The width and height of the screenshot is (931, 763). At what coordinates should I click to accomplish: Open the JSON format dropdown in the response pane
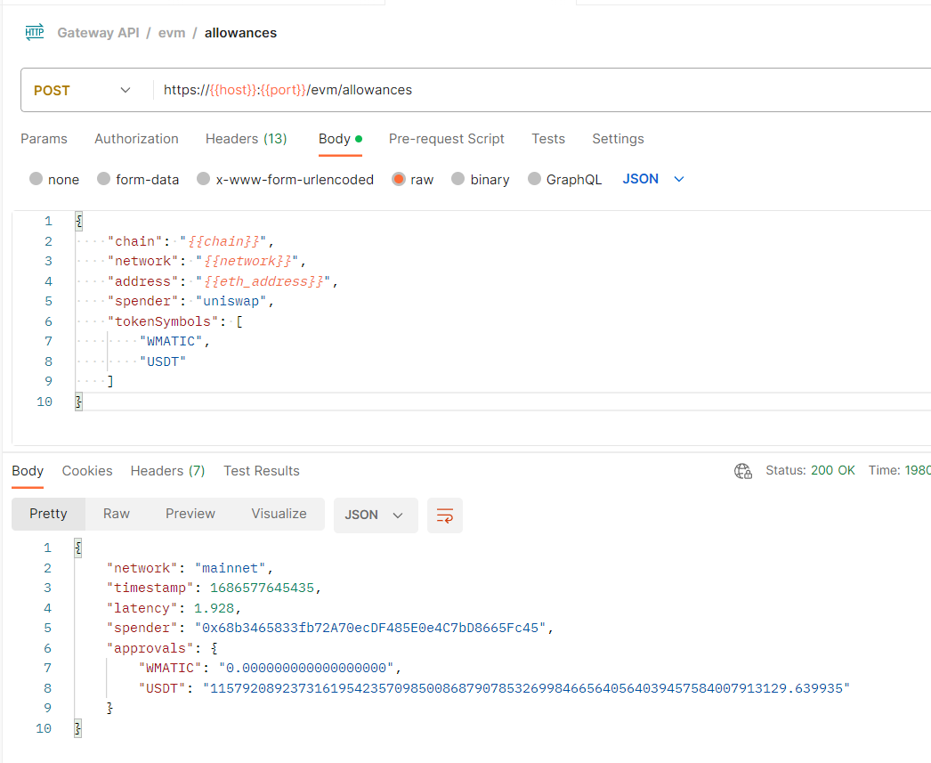375,515
